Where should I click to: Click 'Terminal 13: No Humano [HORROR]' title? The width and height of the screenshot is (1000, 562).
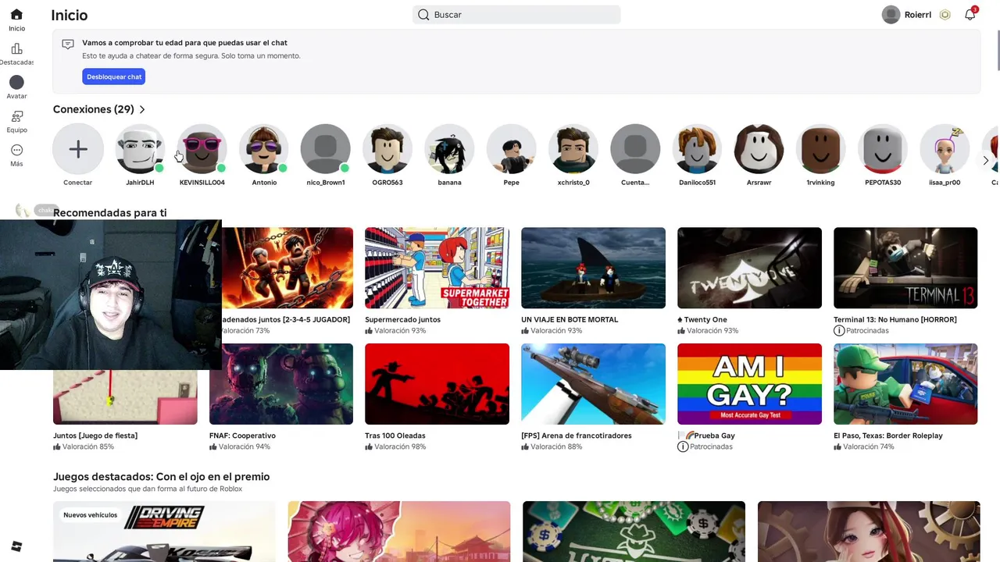(x=895, y=319)
